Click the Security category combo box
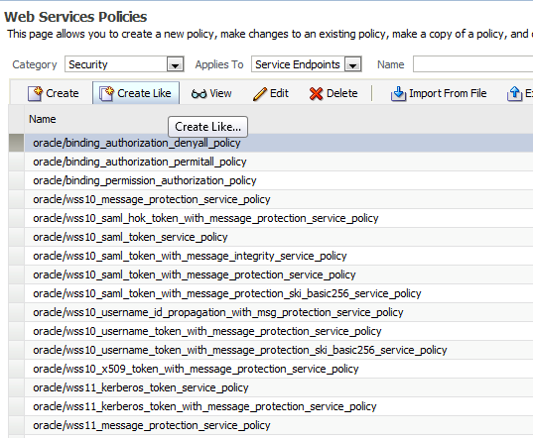Screen dimensions: 533x438 tap(124, 64)
